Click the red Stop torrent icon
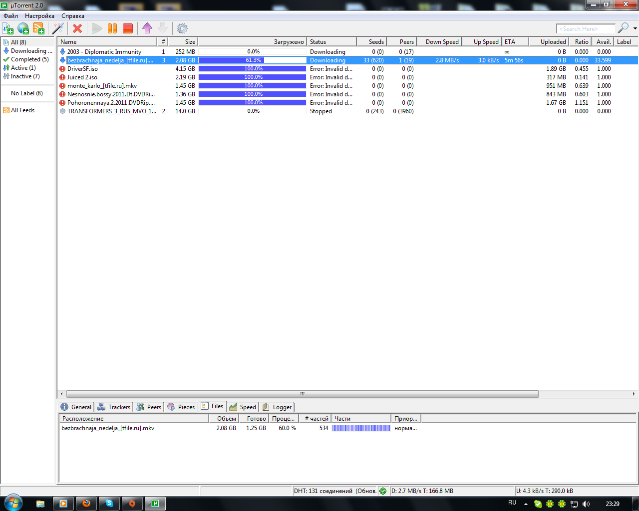This screenshot has width=639, height=511. (x=128, y=28)
